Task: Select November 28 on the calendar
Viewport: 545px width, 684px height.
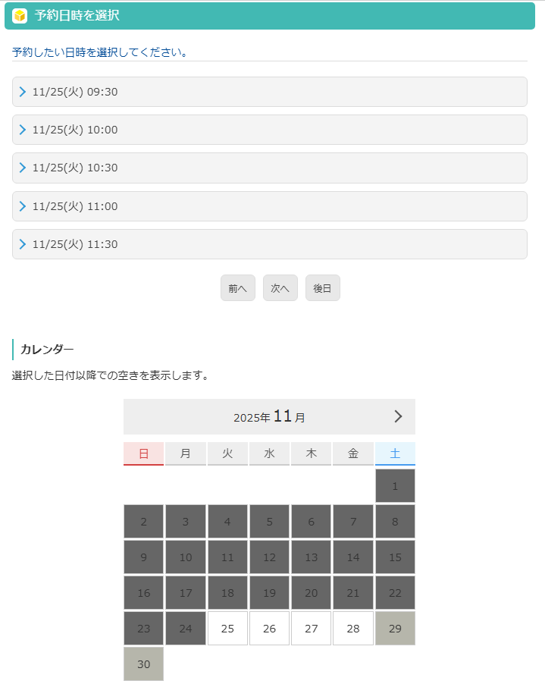Action: pyautogui.click(x=353, y=628)
